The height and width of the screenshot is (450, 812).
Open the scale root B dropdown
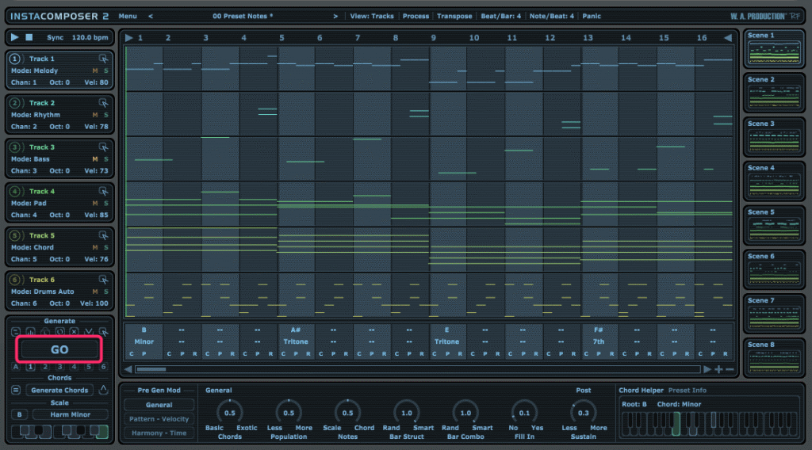20,414
